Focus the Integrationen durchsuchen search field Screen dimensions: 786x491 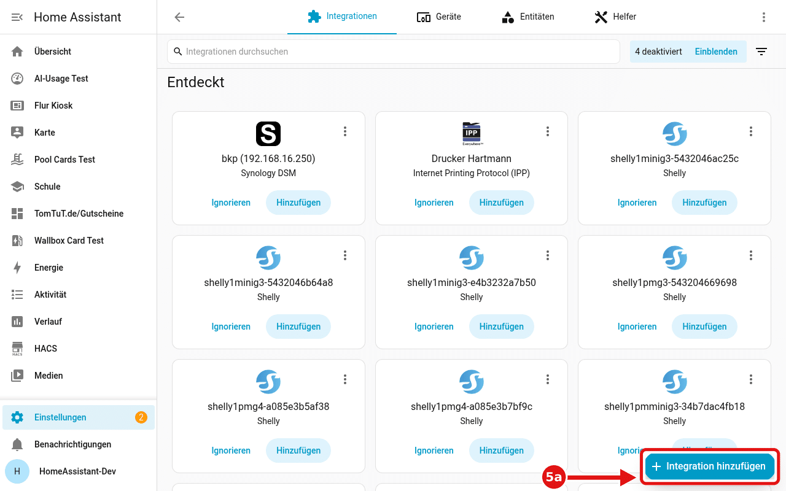coord(394,52)
